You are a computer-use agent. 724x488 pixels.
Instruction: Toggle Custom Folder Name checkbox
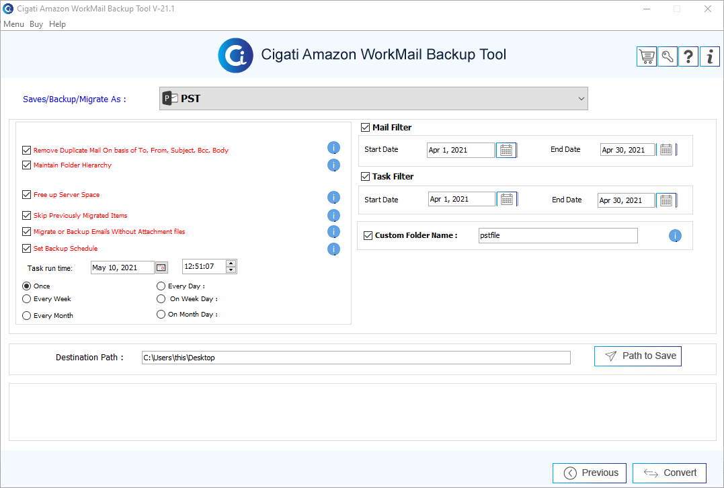click(x=368, y=235)
